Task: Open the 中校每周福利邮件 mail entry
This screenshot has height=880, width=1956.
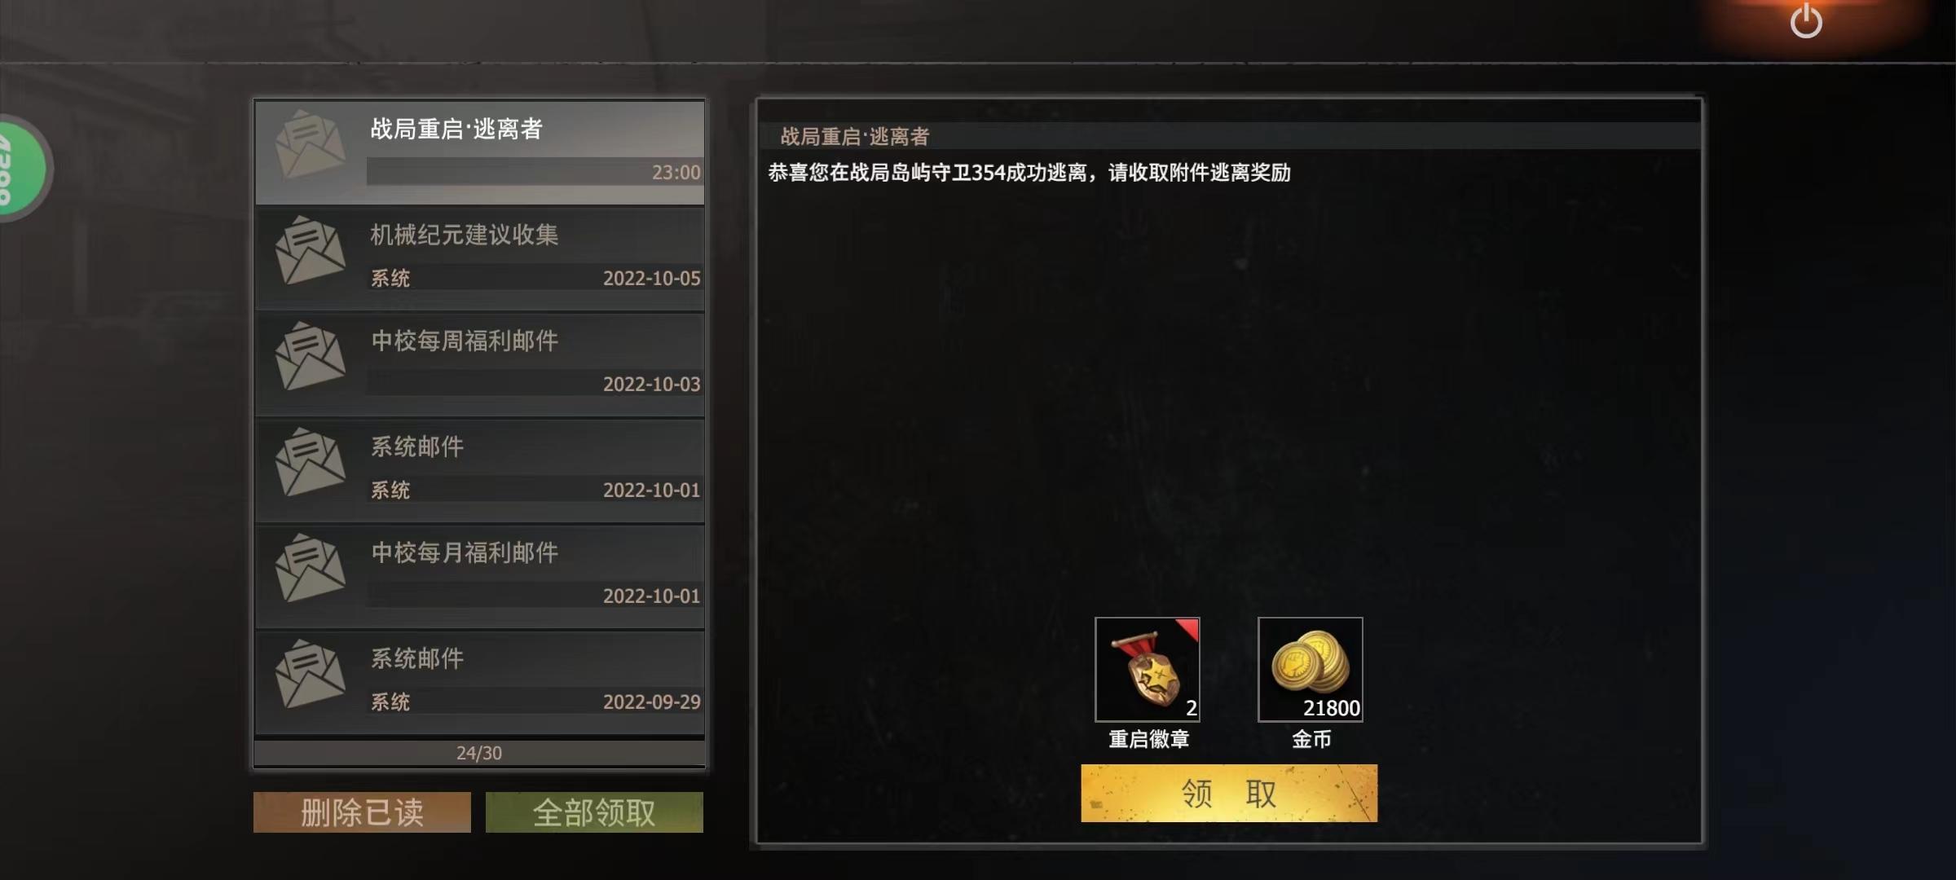Action: point(480,364)
